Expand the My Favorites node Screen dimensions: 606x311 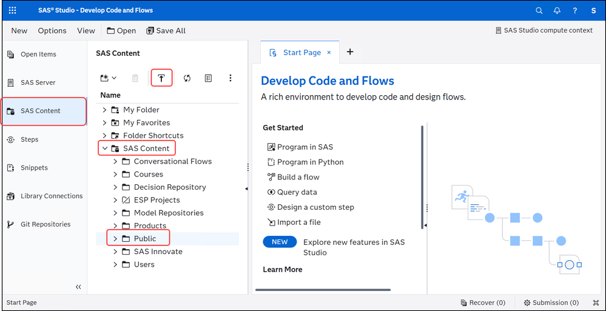[104, 123]
